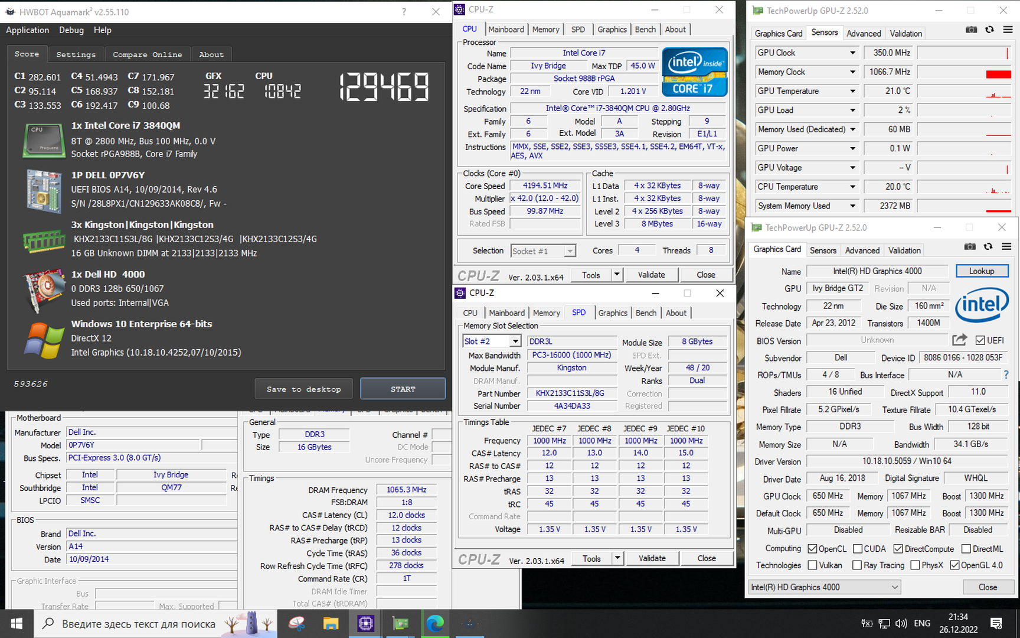Toggle the DirectCompute checkbox
The image size is (1020, 638).
(x=898, y=549)
